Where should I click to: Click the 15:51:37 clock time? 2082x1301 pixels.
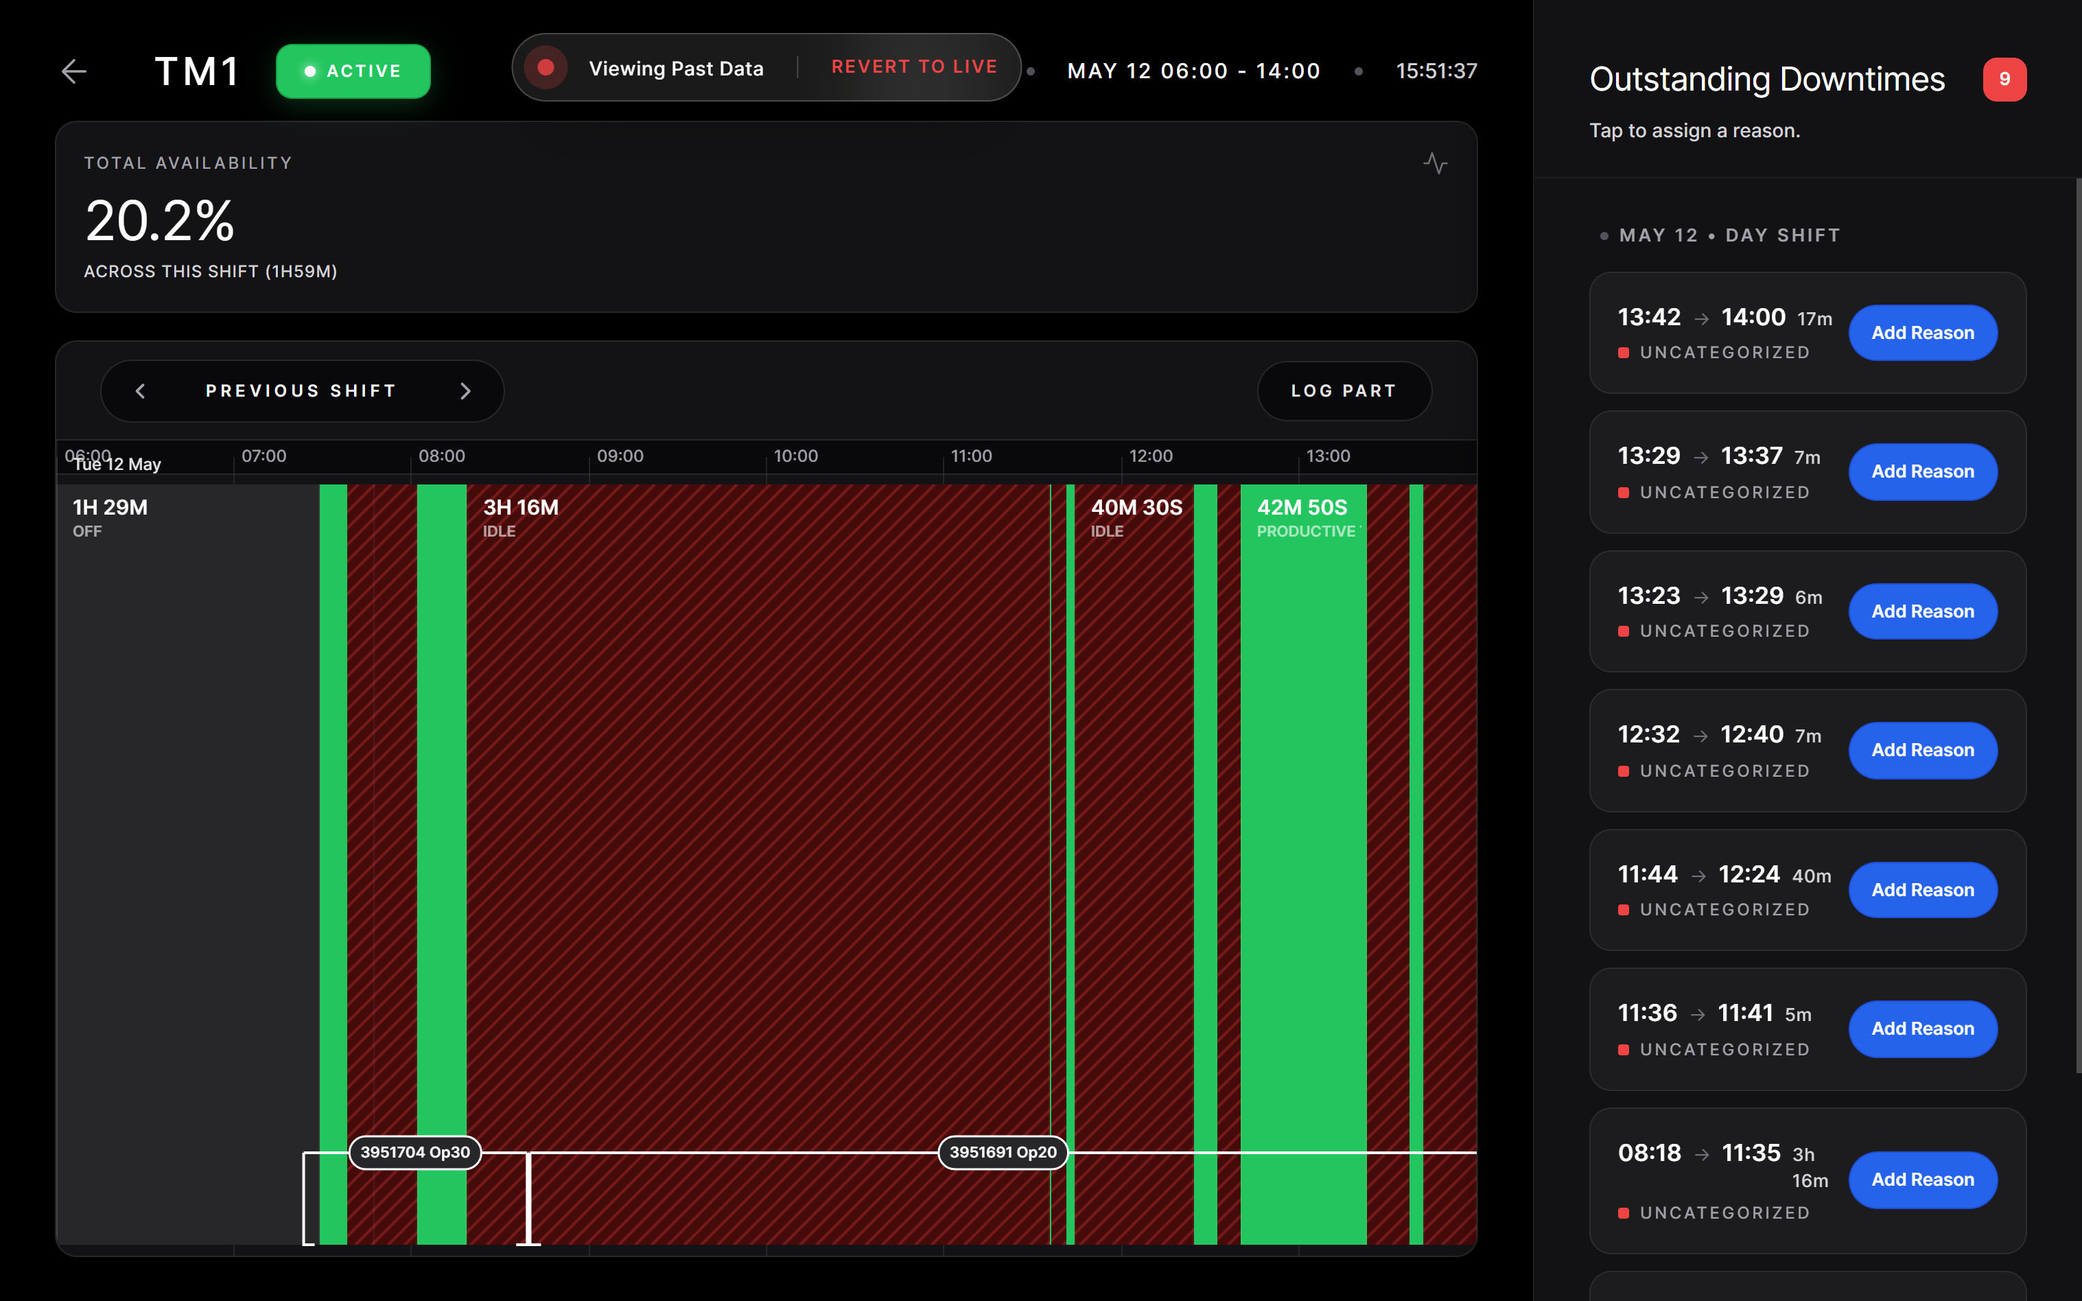tap(1436, 71)
